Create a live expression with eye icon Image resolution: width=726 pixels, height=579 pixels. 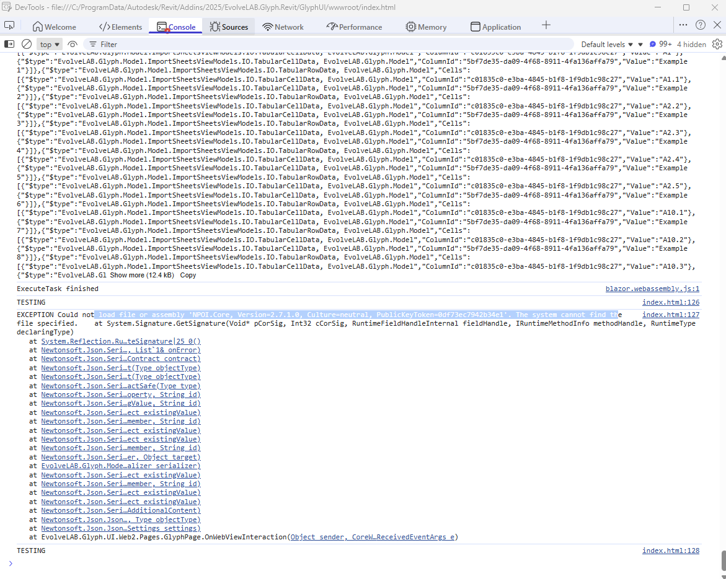(x=73, y=44)
